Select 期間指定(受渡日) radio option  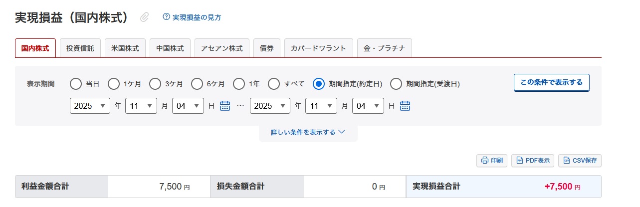click(x=396, y=84)
